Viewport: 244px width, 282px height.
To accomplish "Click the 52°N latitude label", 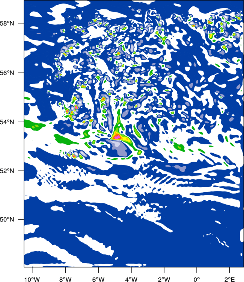I will (x=7, y=171).
